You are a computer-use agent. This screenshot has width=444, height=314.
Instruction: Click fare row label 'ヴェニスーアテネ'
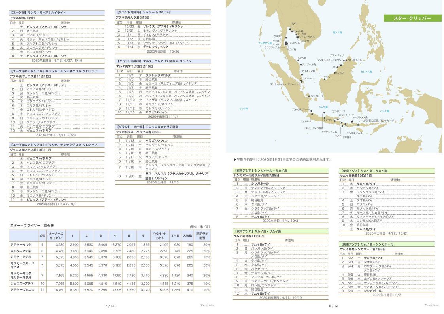22,284
